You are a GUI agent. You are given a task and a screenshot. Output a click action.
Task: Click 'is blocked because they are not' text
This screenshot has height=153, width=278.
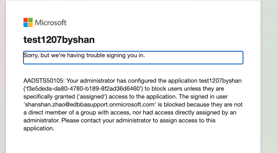(x=200, y=105)
